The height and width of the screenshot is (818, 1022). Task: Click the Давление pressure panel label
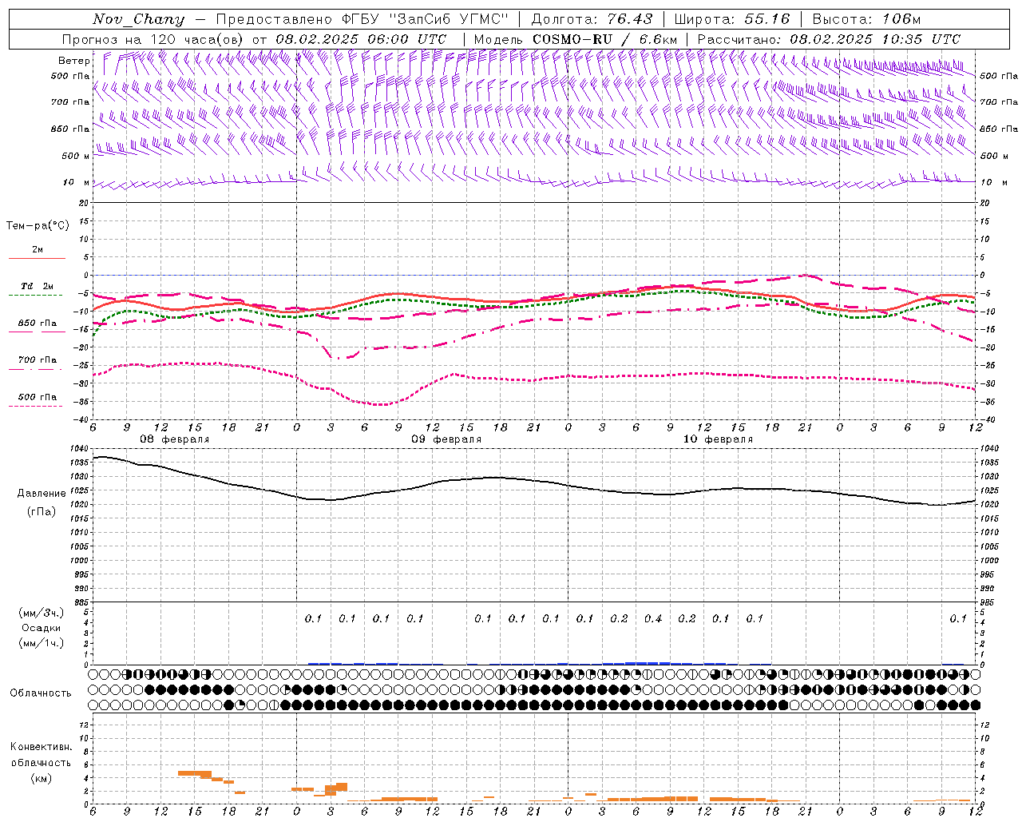42,494
